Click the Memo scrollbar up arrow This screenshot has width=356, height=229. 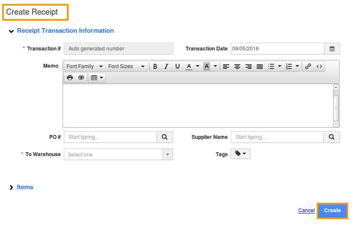point(336,88)
